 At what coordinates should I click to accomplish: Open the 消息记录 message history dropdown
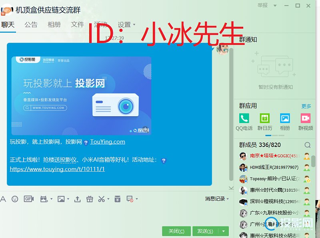pyautogui.click(x=217, y=199)
